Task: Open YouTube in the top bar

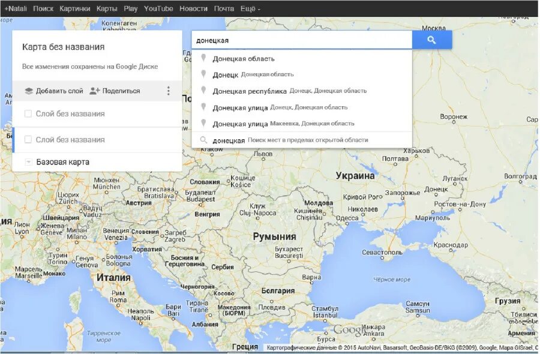Action: pos(158,8)
